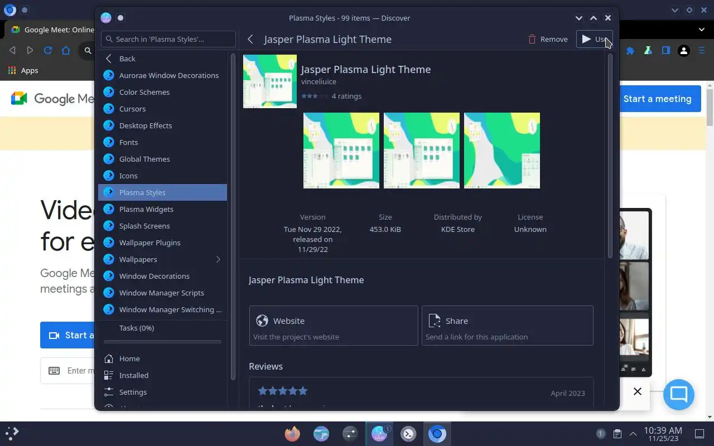Click the sidebar scrollbar in Discover
Screen dimensions: 714x446
(233, 216)
